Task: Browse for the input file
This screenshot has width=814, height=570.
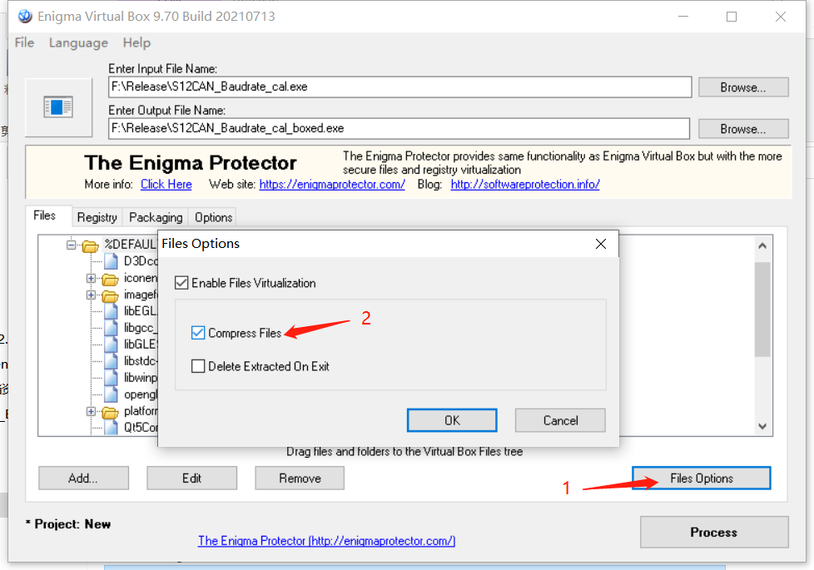Action: click(743, 87)
